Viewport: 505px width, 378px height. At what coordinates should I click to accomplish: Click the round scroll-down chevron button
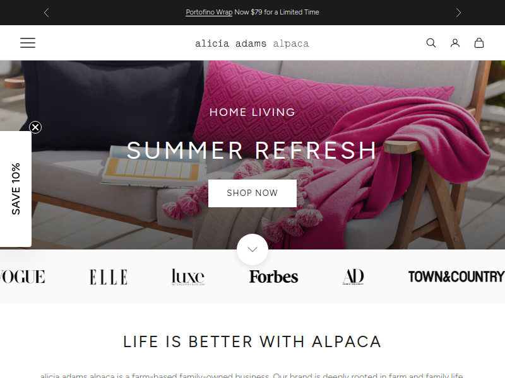252,249
